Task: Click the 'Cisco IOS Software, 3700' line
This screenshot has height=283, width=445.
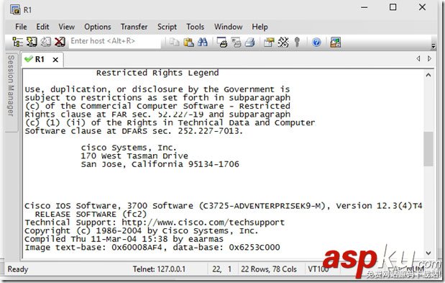Action: [224, 206]
